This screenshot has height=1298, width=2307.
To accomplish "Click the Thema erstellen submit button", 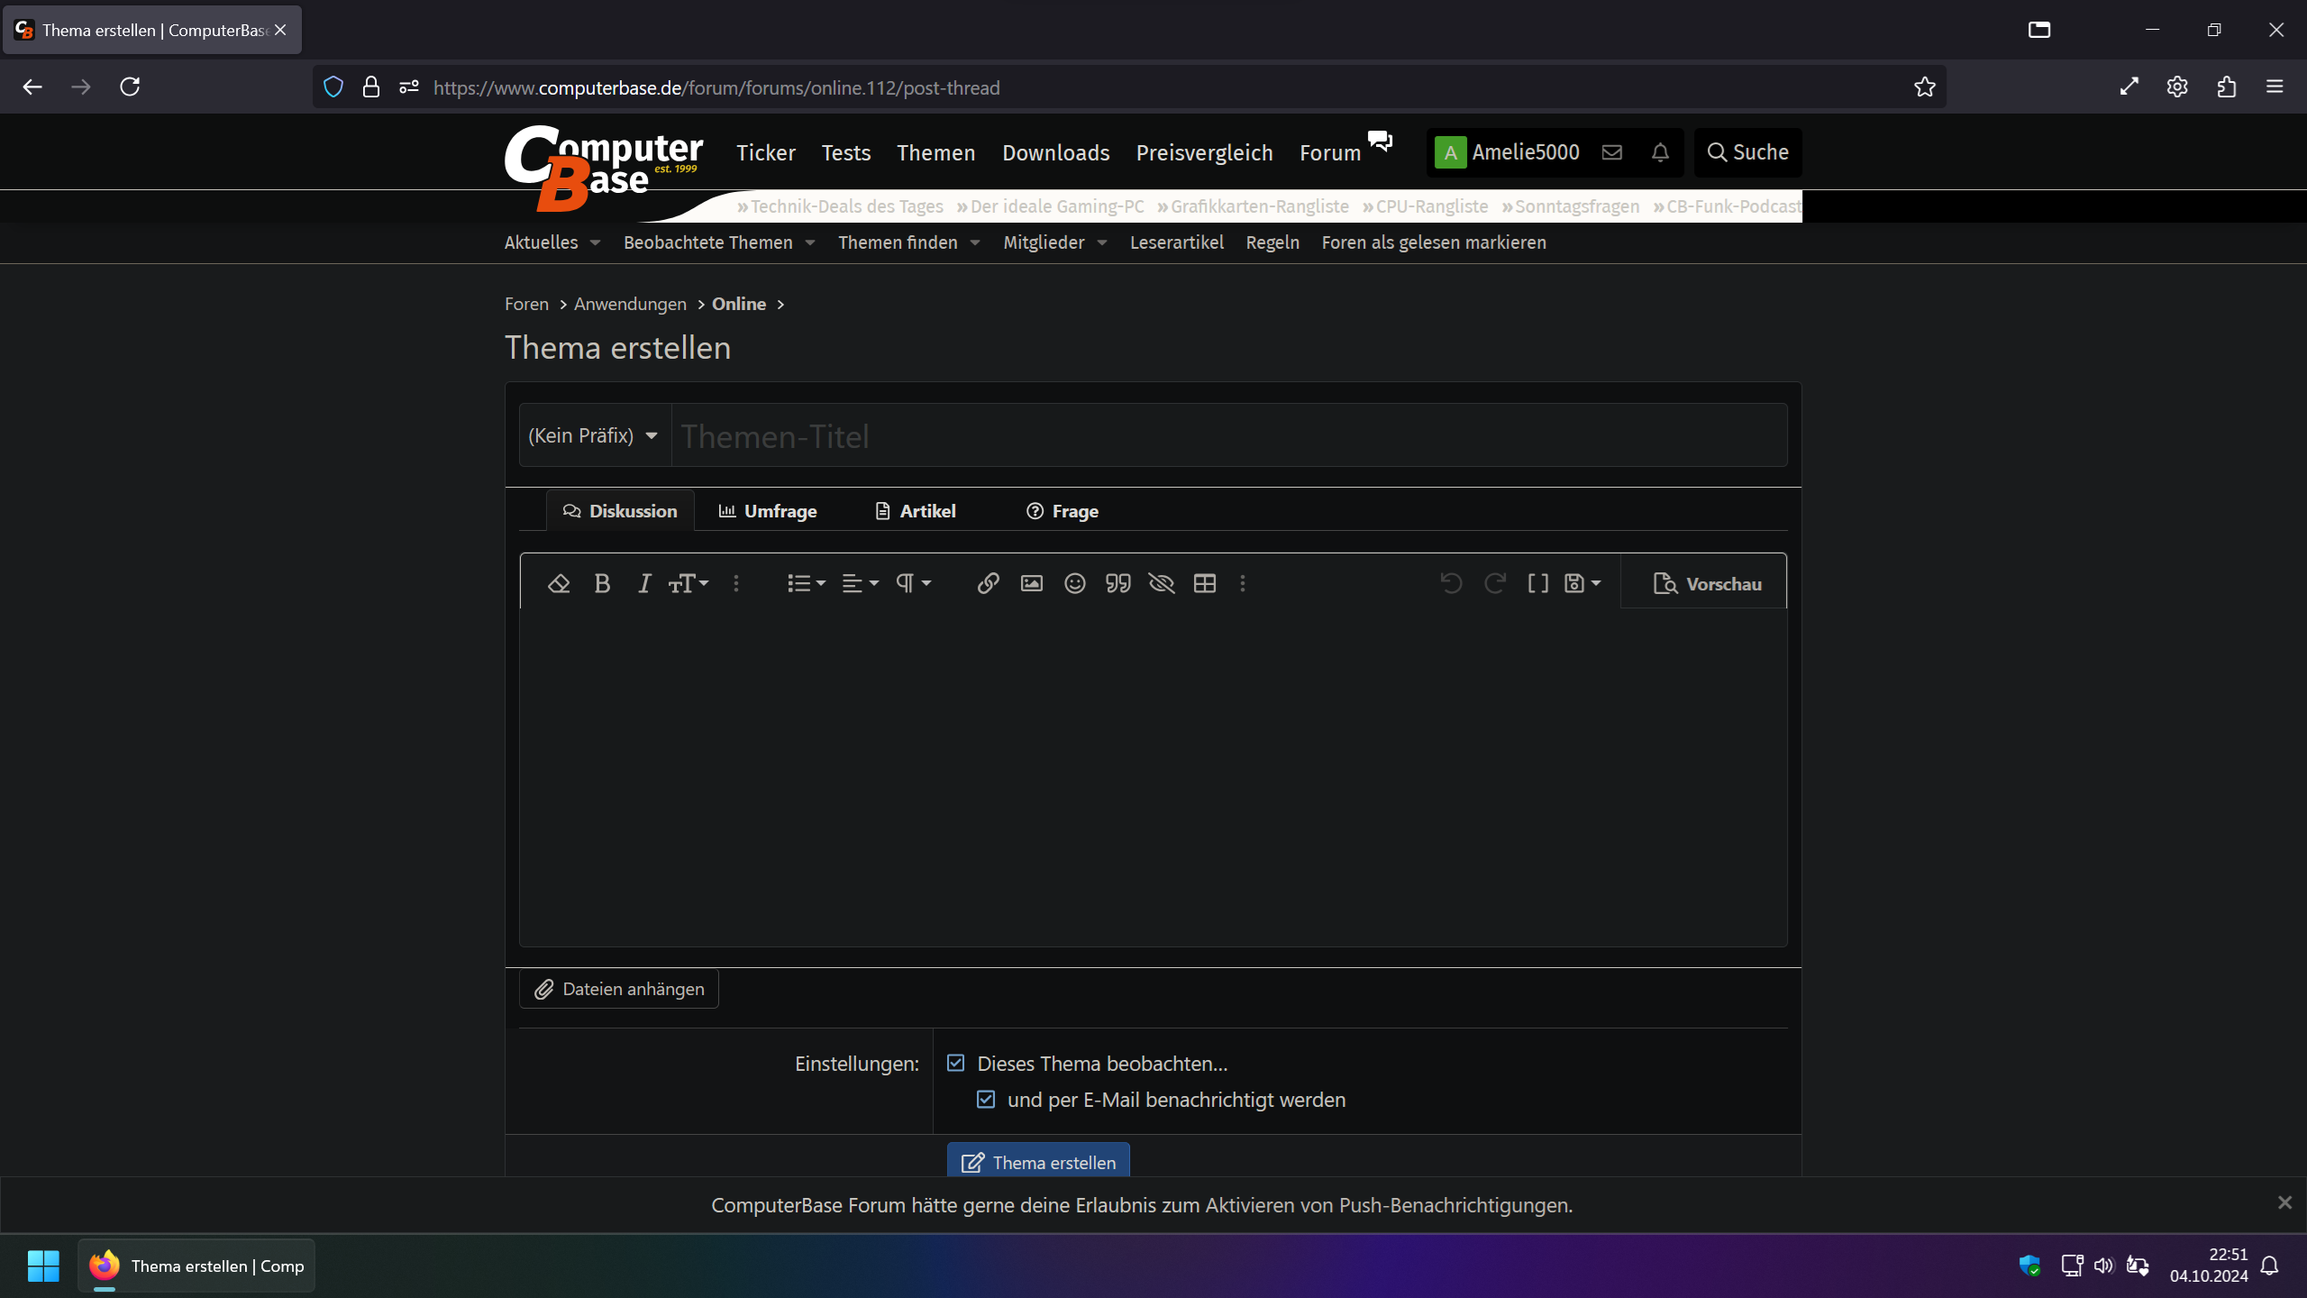I will pyautogui.click(x=1038, y=1162).
